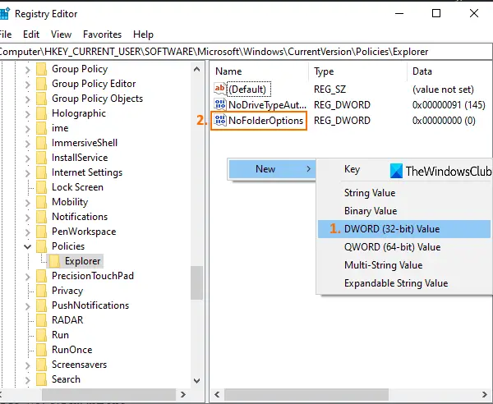493x404 pixels.
Task: Click the NoFolderOptions DWORD value icon
Action: point(219,120)
